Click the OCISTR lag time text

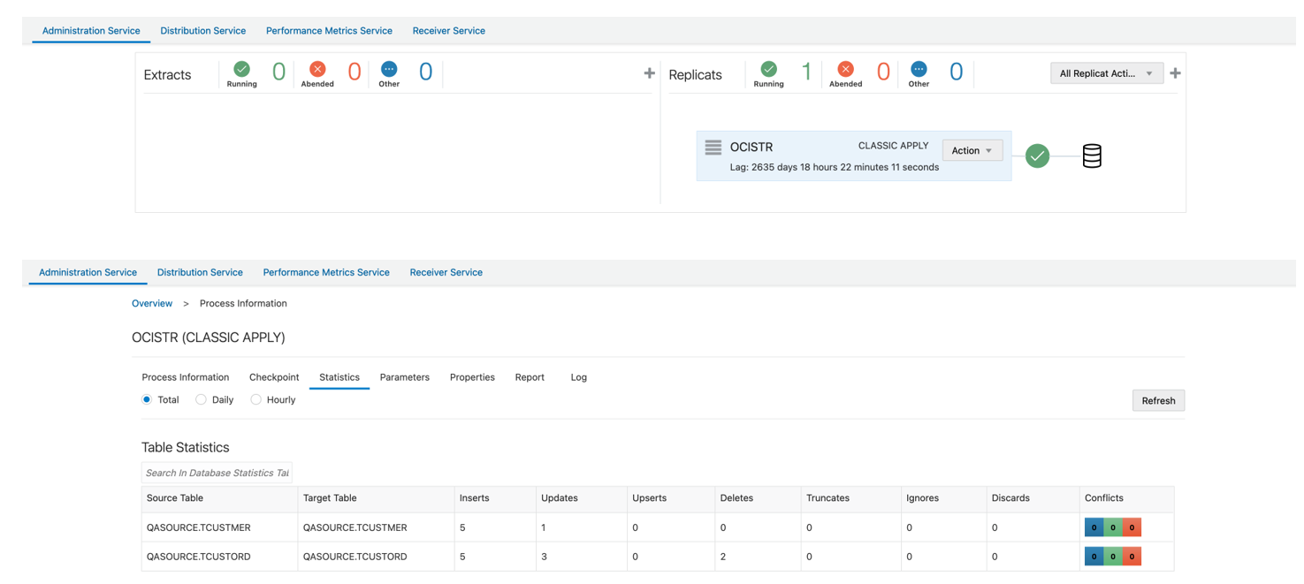tap(835, 167)
